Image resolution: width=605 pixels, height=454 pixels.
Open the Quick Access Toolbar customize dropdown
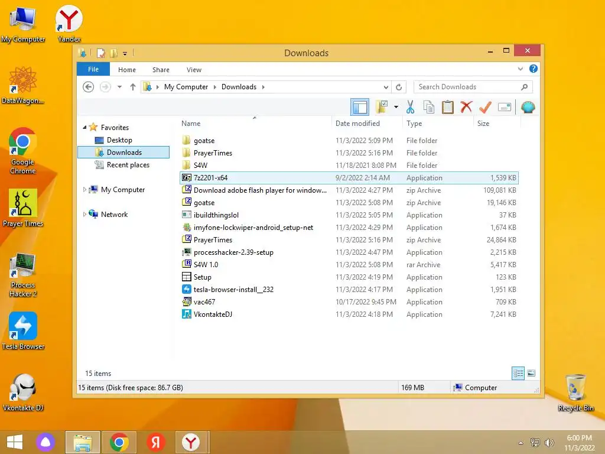tap(125, 53)
